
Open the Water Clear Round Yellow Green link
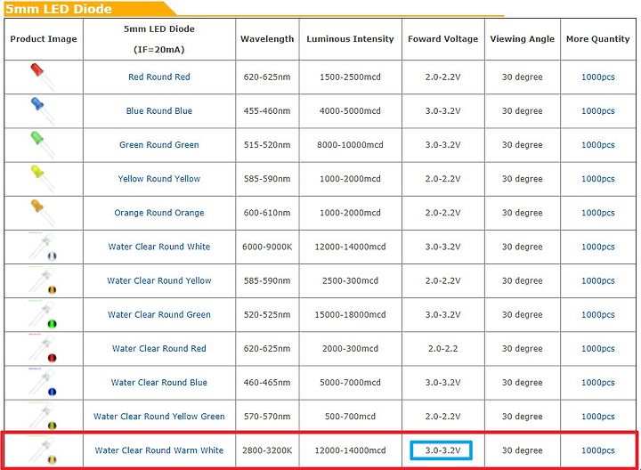(159, 416)
